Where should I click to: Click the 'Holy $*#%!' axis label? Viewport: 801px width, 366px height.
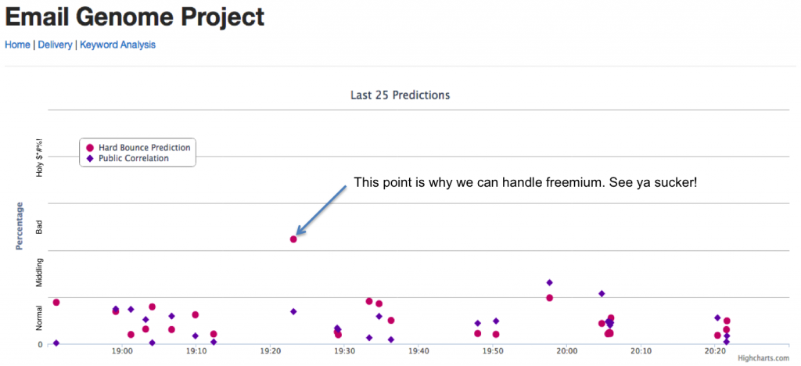click(x=40, y=156)
